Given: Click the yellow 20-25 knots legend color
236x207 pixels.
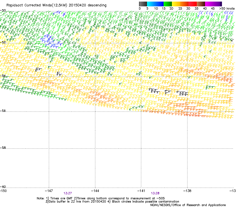Looking at the screenshot, I should pos(176,4).
